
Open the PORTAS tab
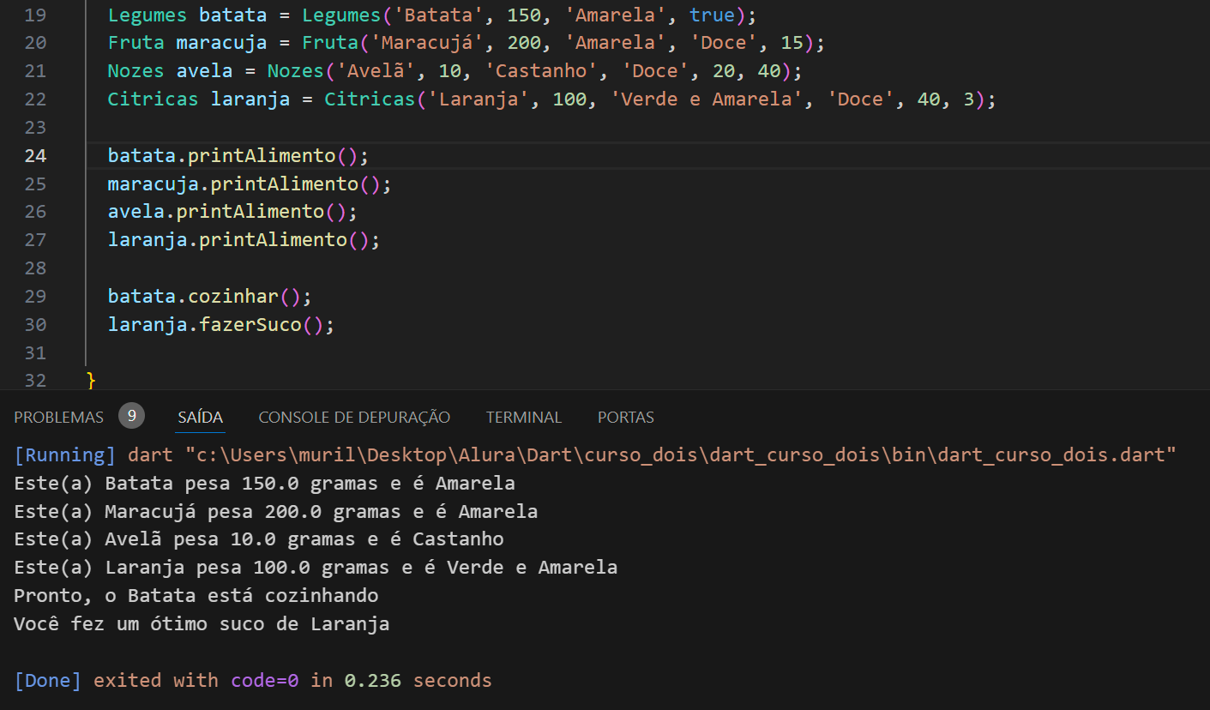(x=626, y=418)
